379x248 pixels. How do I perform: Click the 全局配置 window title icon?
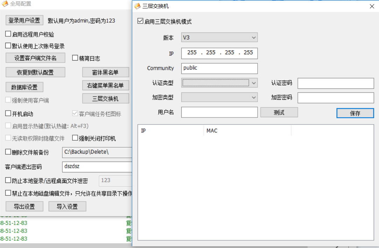pos(5,4)
